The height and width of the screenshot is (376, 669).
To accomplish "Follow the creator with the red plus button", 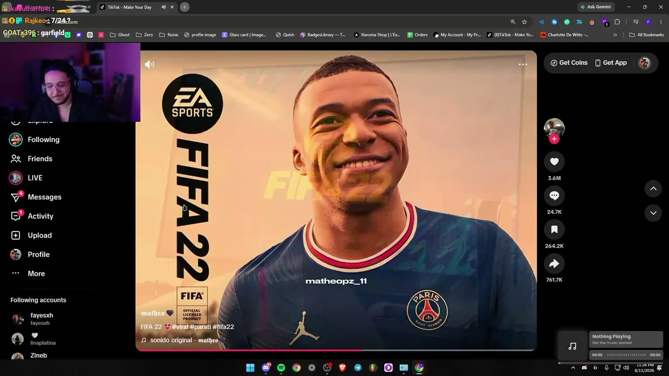I will point(554,139).
